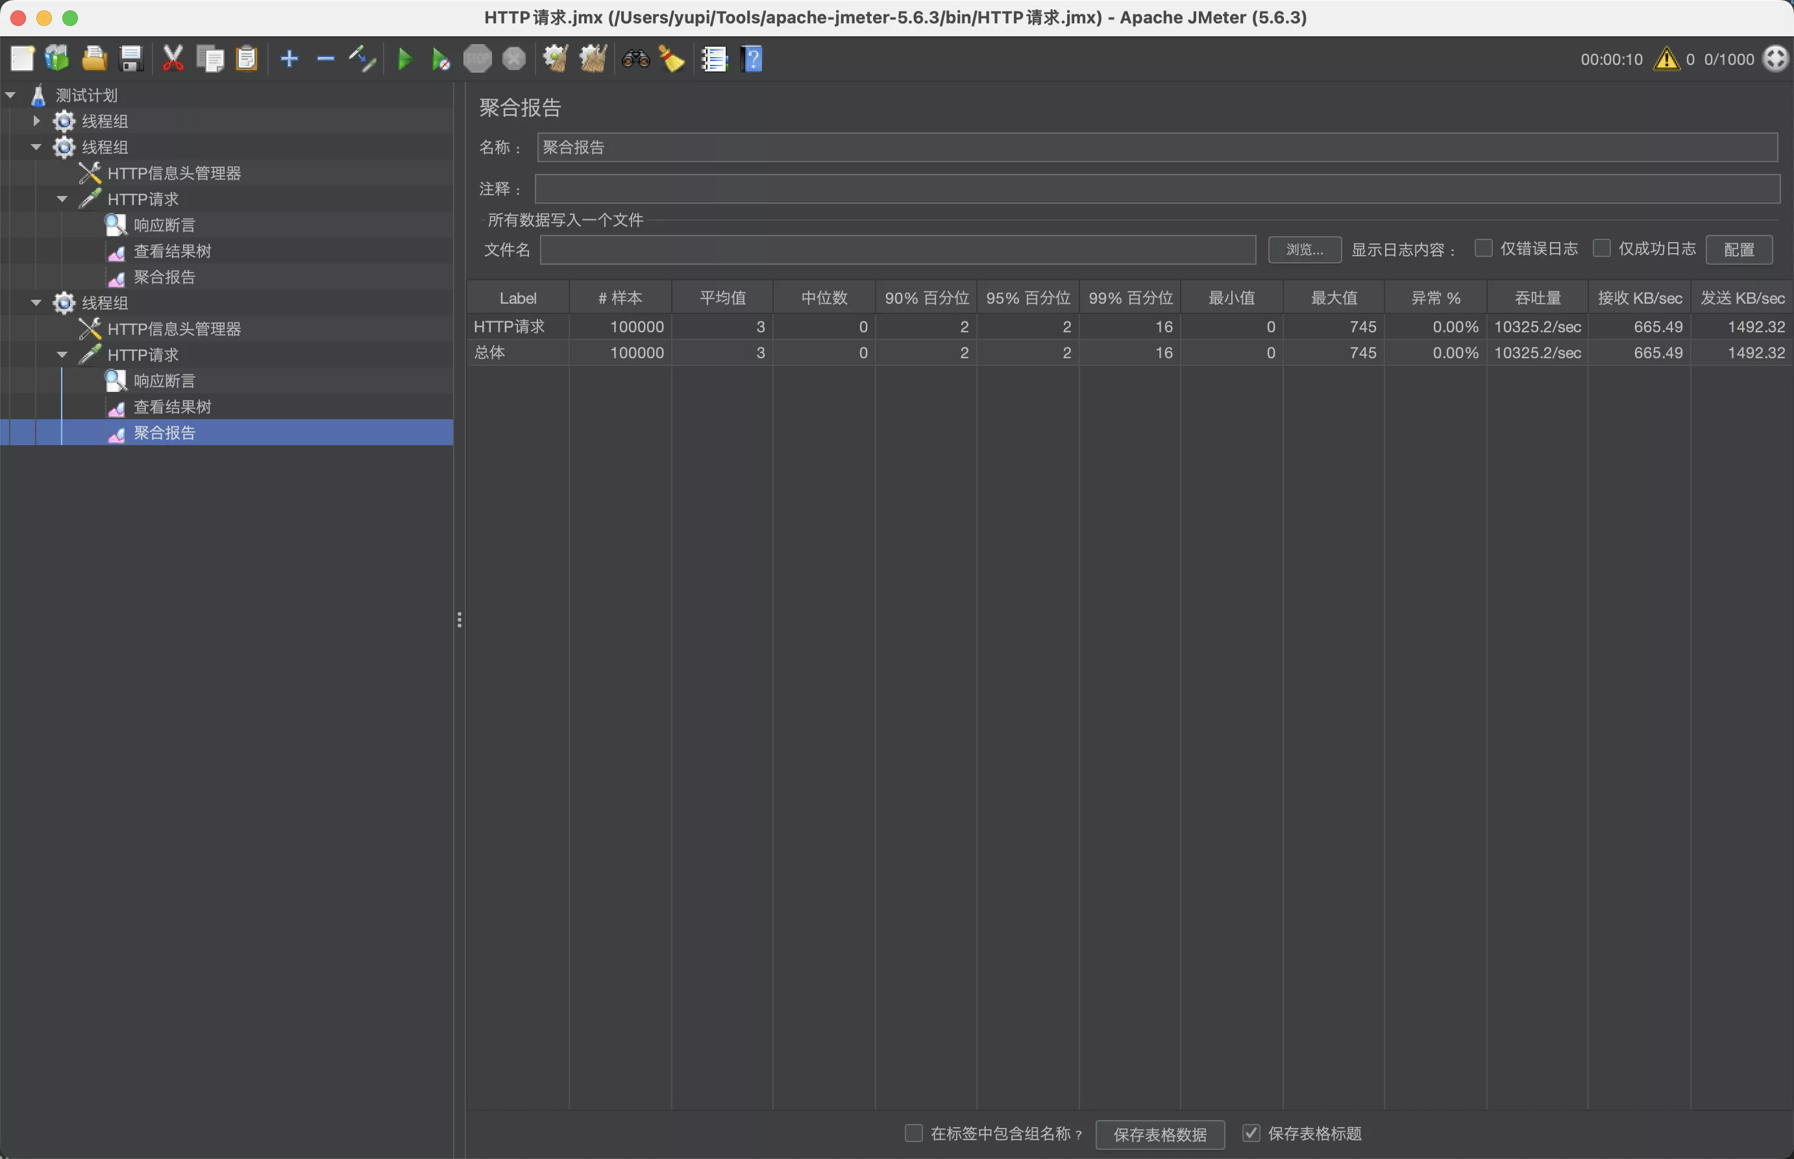1794x1159 pixels.
Task: Select HTTP信息头管理器 in third 线程组
Action: pos(174,329)
